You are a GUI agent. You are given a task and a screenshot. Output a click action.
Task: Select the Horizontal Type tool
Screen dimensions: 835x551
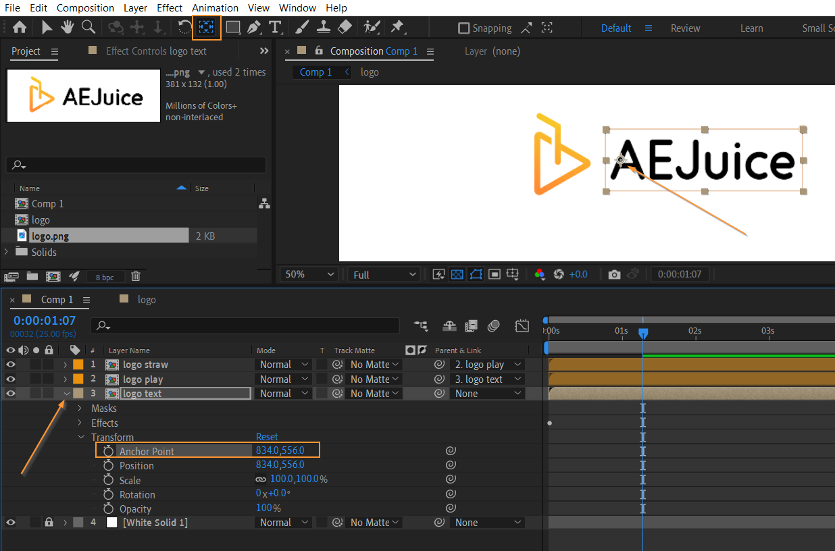pyautogui.click(x=275, y=28)
